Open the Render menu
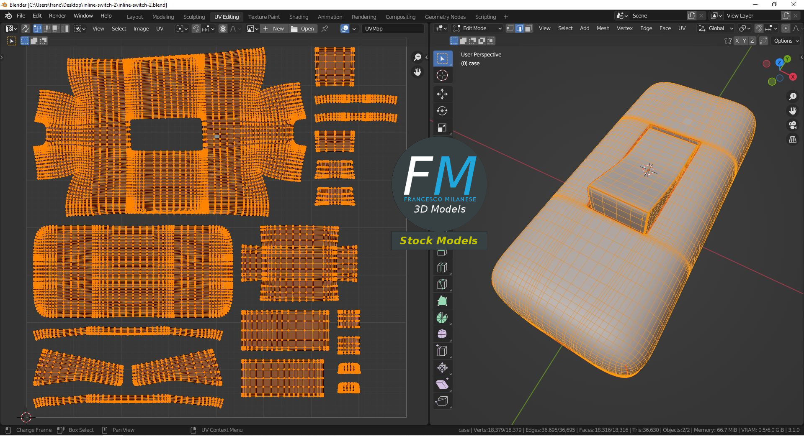The width and height of the screenshot is (804, 436). 57,15
